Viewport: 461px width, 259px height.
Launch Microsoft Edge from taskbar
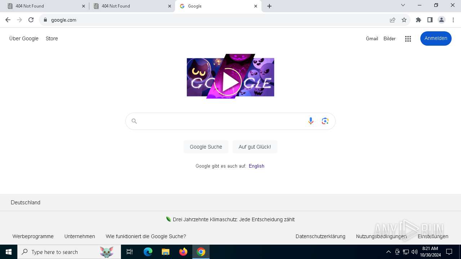(148, 252)
